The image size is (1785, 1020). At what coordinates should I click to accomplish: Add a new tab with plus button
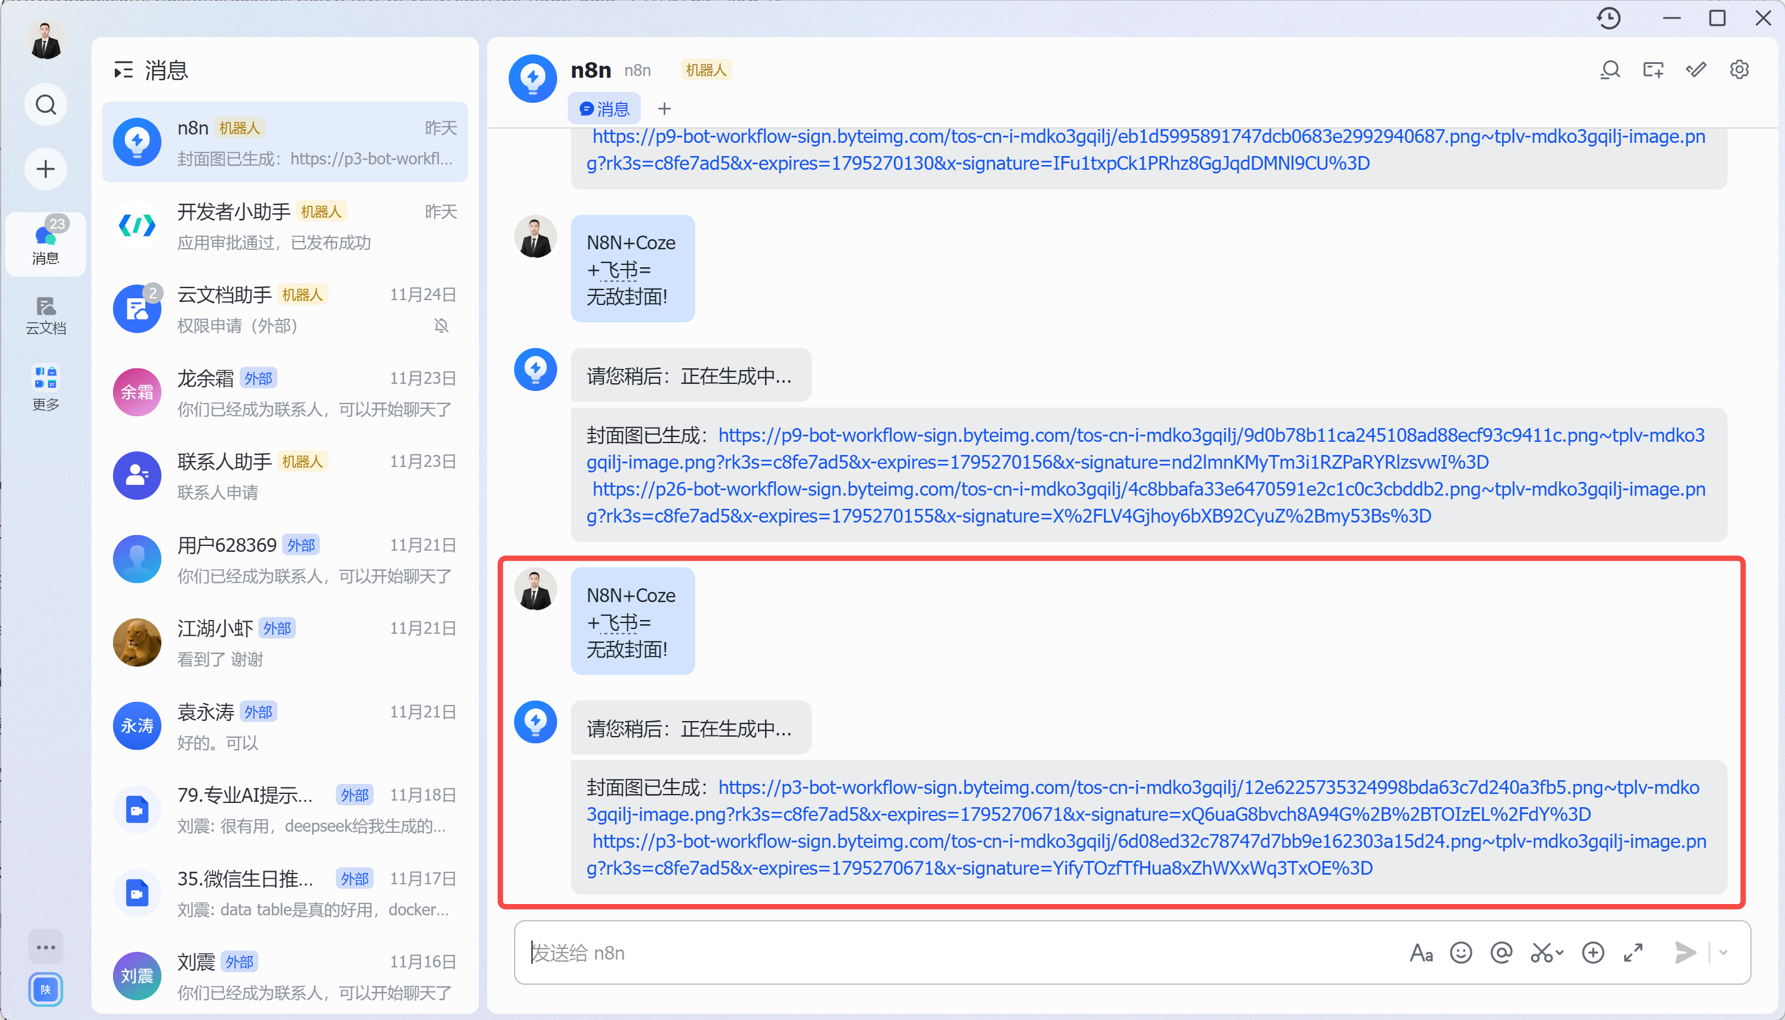pyautogui.click(x=665, y=109)
